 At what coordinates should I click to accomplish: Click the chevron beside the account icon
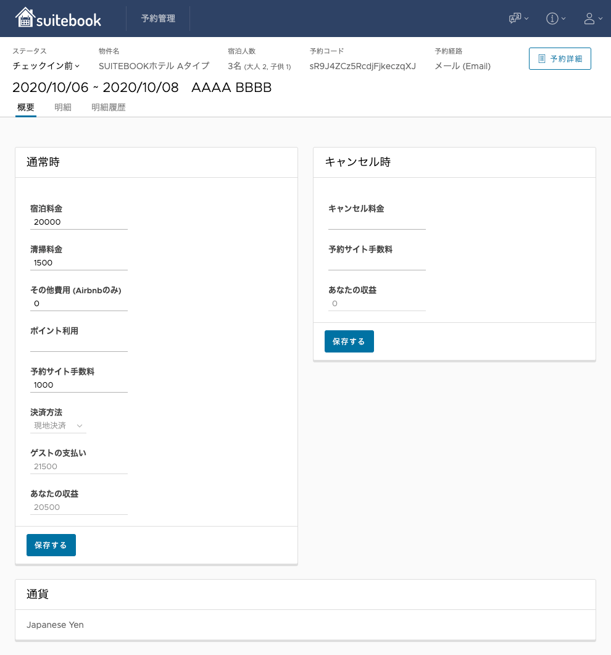point(601,19)
